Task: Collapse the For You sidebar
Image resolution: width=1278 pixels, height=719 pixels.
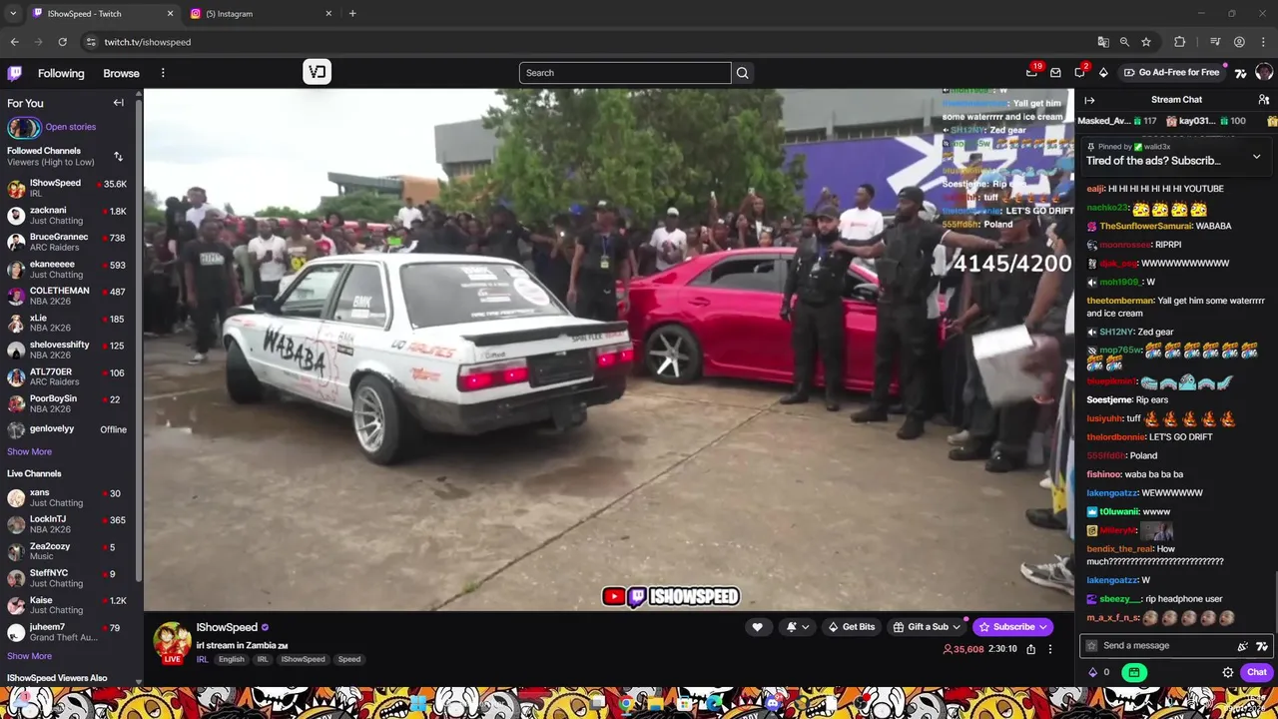Action: tap(119, 103)
